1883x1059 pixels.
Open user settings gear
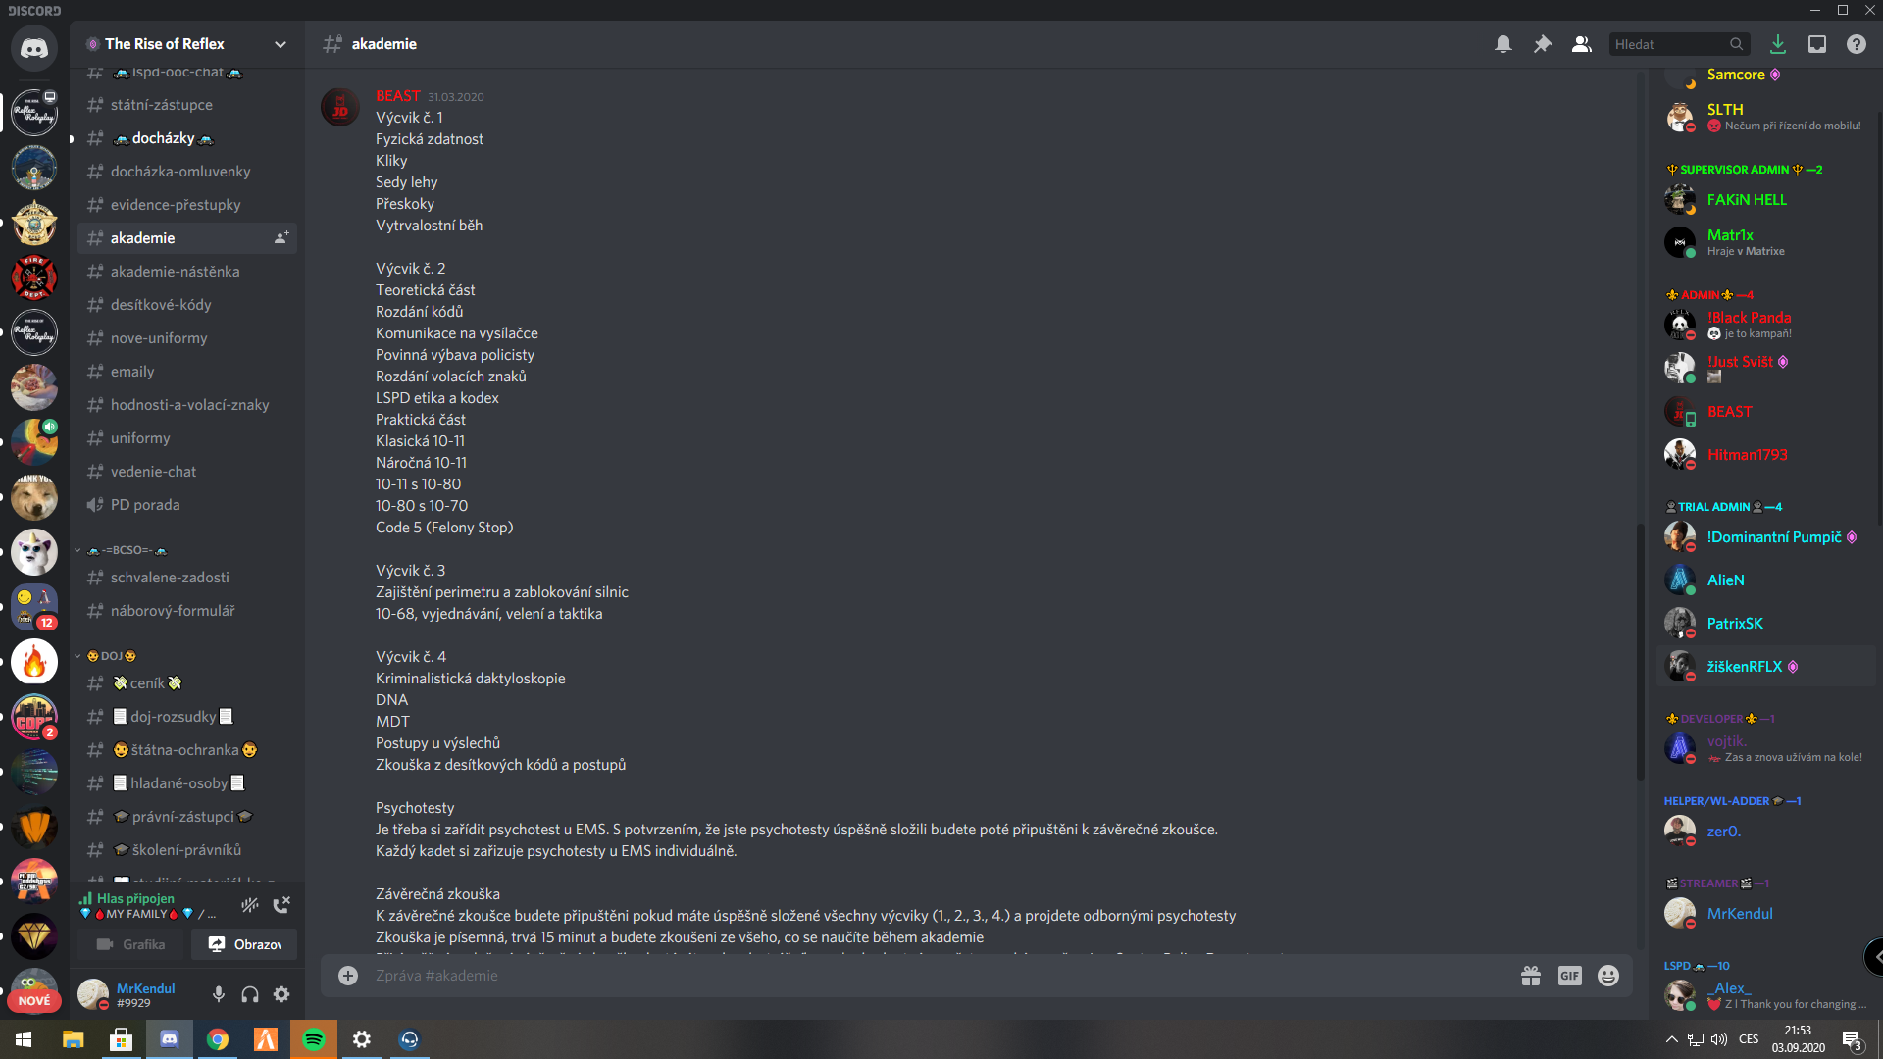pos(281,995)
